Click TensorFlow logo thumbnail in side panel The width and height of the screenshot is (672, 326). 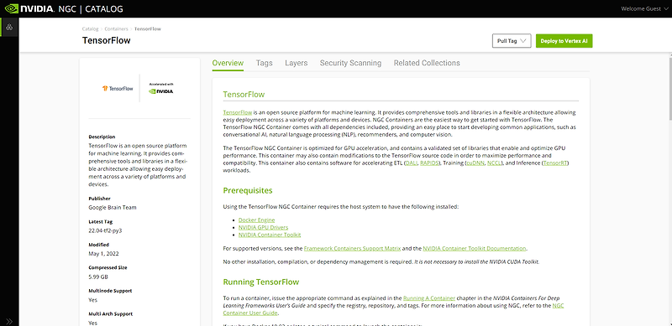click(x=118, y=89)
